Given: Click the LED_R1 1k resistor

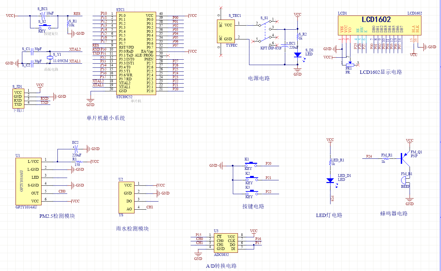Looking at the screenshot, I should click(x=330, y=163).
